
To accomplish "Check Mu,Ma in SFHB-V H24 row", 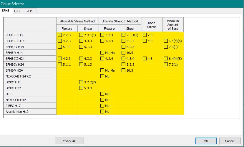I will coord(102,70).
